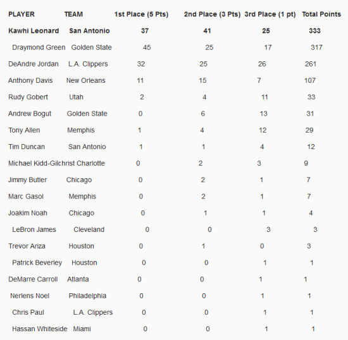Select Rudy Gobert's name
Viewport: 348px width, 340px height.
[28, 97]
